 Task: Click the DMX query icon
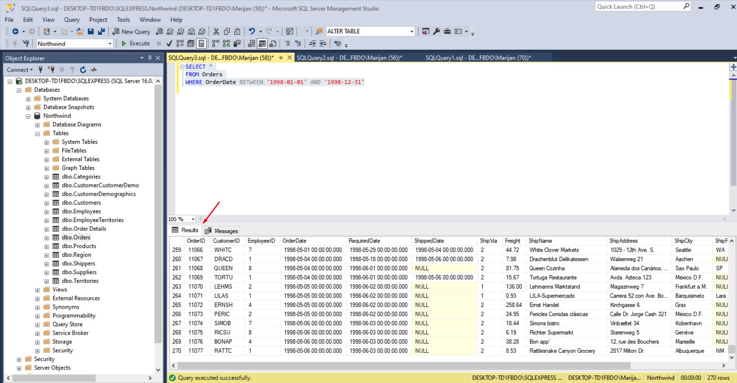[181, 31]
